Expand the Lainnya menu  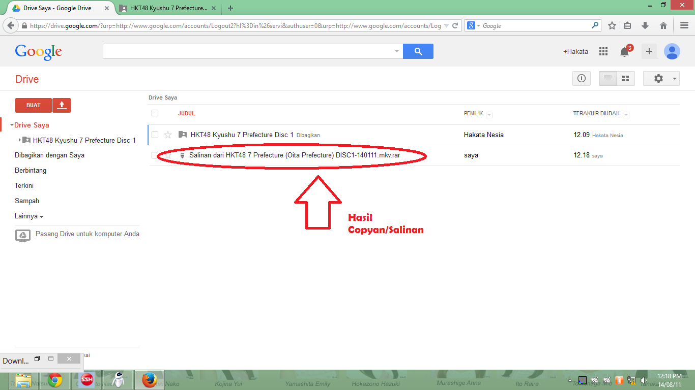29,216
